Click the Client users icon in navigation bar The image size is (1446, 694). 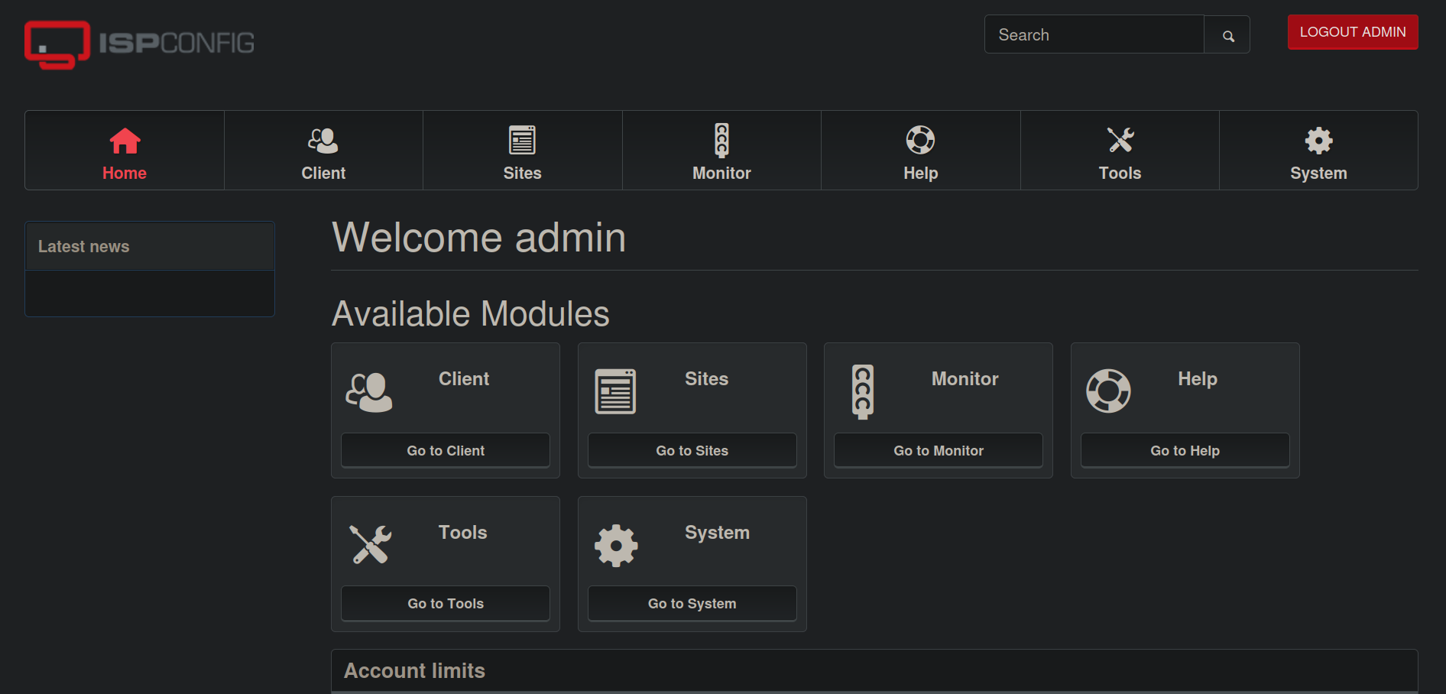(x=323, y=141)
